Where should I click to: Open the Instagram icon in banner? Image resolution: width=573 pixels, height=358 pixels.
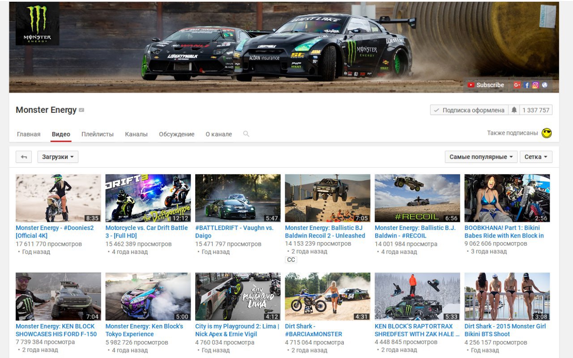coord(535,85)
